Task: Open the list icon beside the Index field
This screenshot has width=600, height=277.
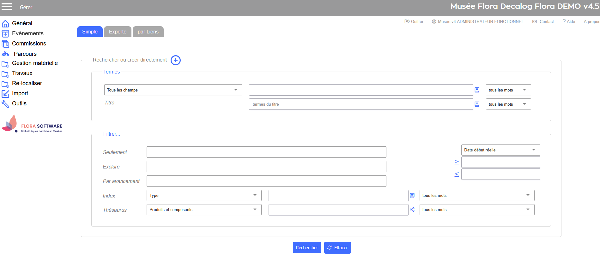Action: click(412, 196)
